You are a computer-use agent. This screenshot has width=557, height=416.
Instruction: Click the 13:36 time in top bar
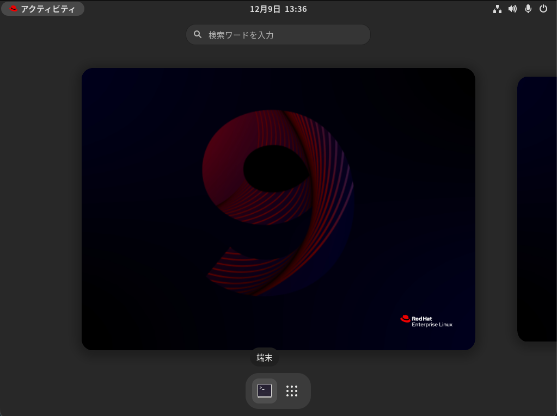click(296, 9)
